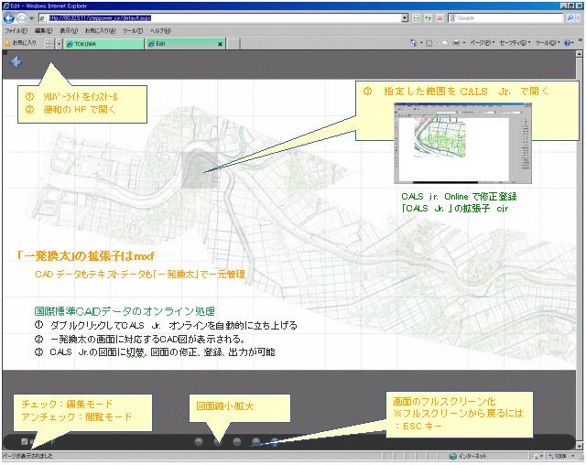This screenshot has width=586, height=465.
Task: Click the blue back arrow in page header
Action: tap(16, 62)
